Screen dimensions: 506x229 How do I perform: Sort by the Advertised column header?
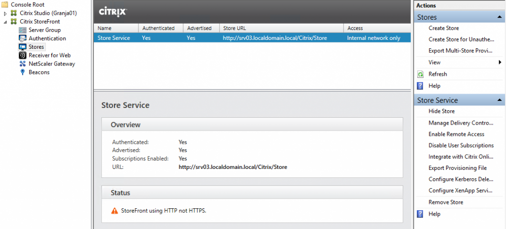coord(201,28)
